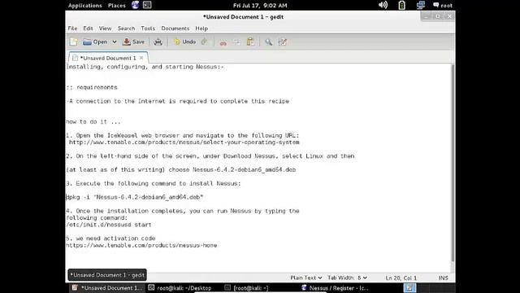Open the Help menu

pyautogui.click(x=201, y=28)
